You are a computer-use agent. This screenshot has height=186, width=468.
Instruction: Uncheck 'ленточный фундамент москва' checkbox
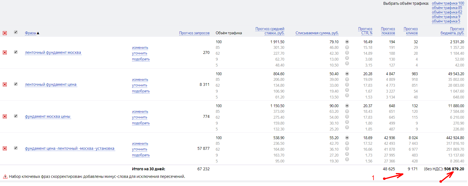pos(16,52)
